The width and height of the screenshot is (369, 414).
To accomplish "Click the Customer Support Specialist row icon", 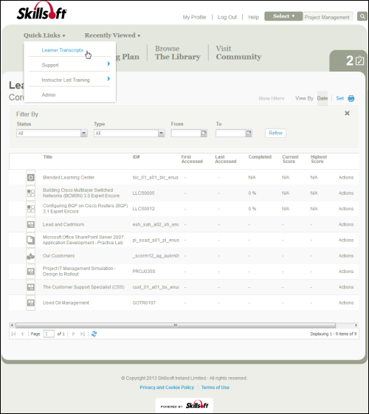I will [30, 287].
